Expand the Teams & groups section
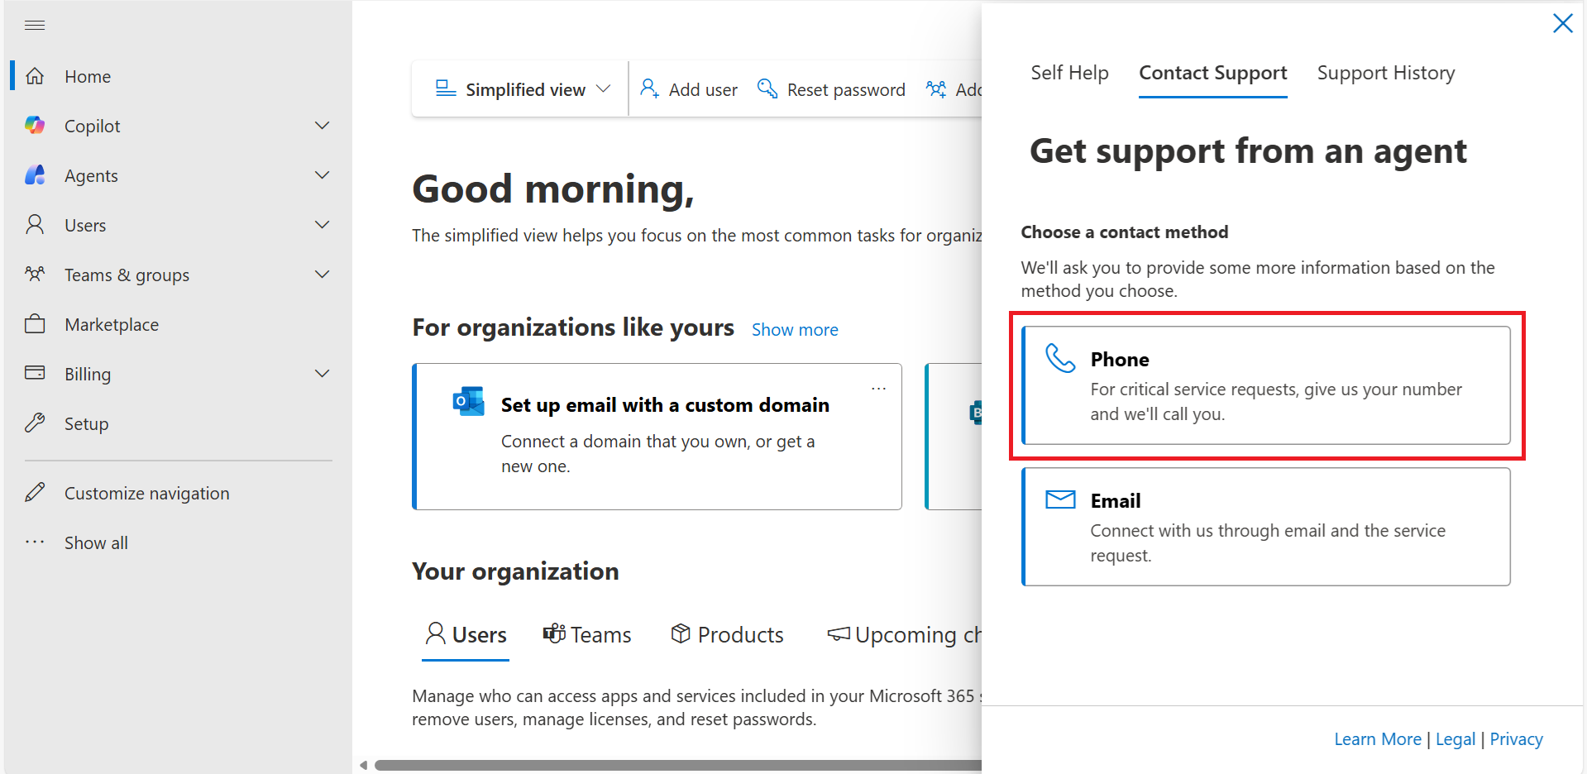Viewport: 1587px width, 774px height. (323, 275)
